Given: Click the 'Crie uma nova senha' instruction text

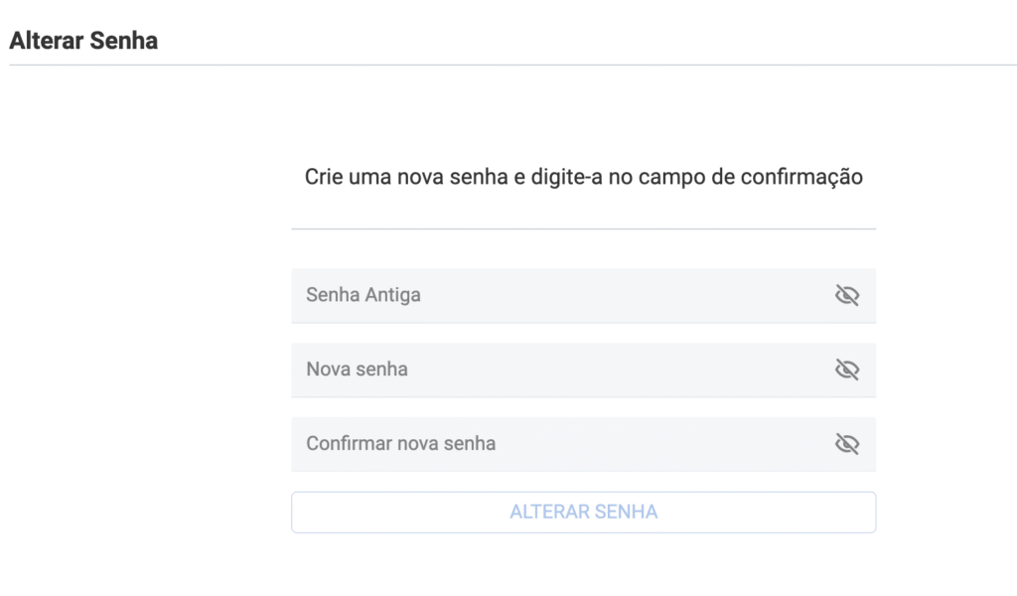Looking at the screenshot, I should click(583, 178).
